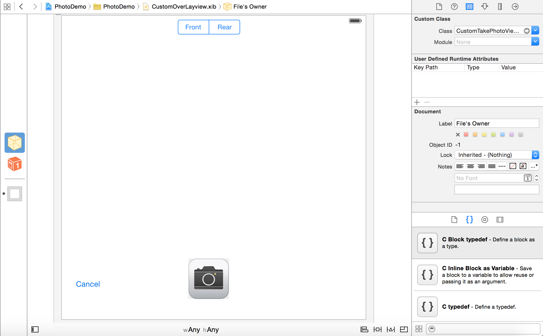Select the Rear camera segment

(x=224, y=27)
